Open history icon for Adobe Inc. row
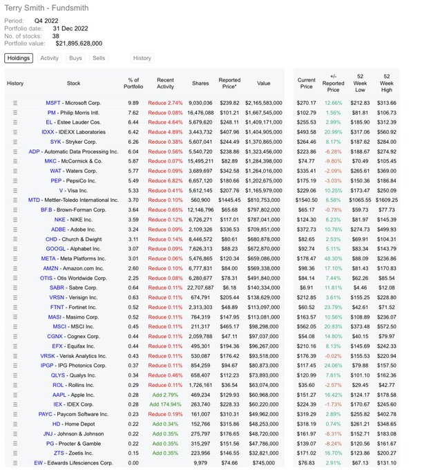The width and height of the screenshot is (422, 470). pos(15,229)
